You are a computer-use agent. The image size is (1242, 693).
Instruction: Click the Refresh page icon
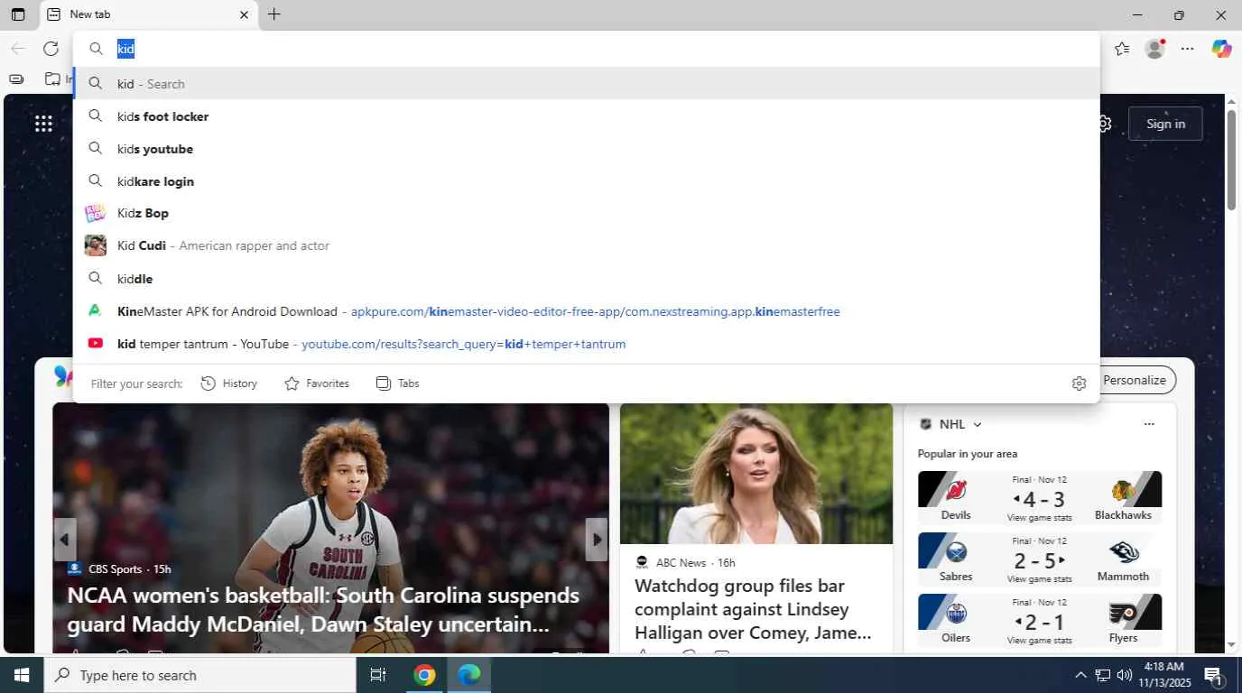click(x=51, y=49)
